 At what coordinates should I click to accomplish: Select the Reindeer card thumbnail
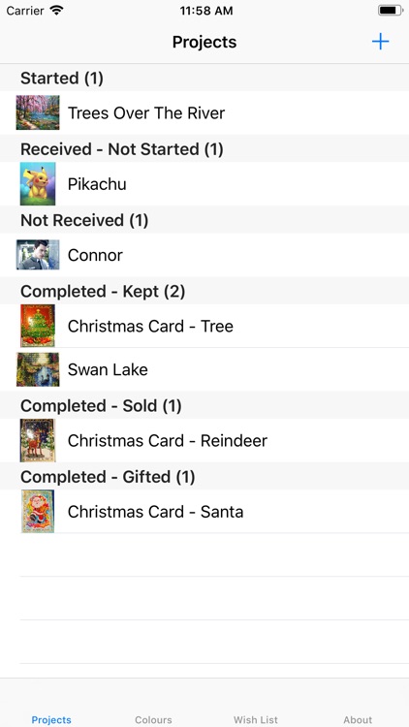(x=38, y=440)
